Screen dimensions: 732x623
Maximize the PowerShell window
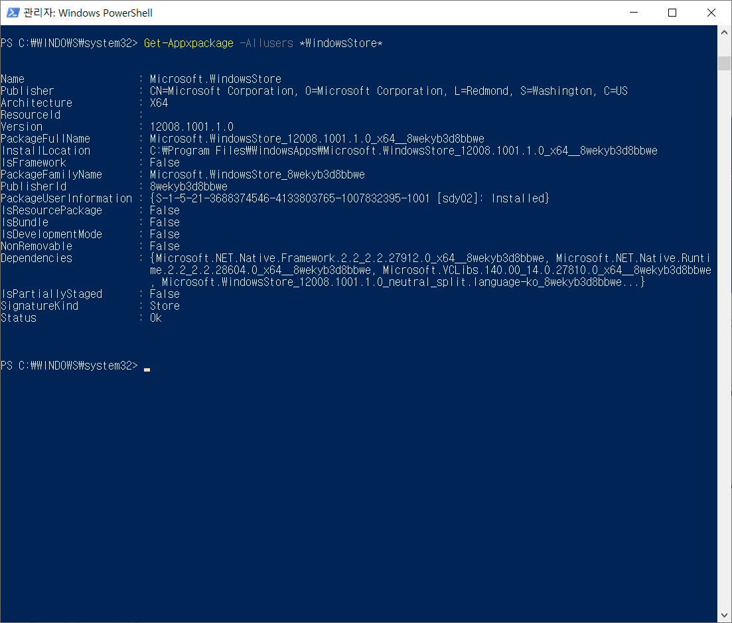(x=672, y=13)
